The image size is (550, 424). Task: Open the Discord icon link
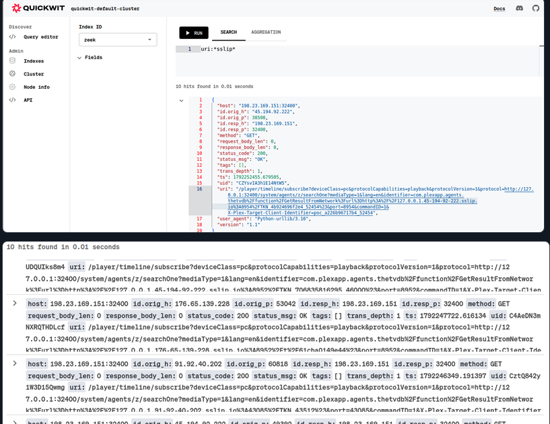[520, 8]
